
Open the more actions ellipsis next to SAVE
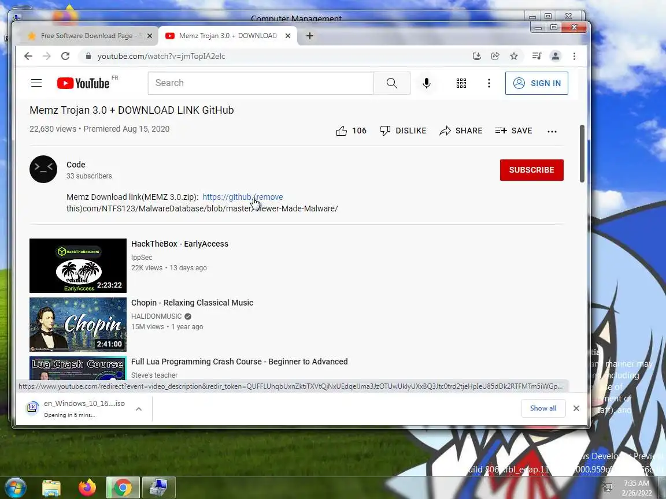(552, 132)
